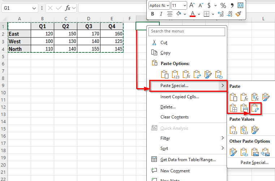Select column B header
The width and height of the screenshot is (275, 181).
[42, 18]
